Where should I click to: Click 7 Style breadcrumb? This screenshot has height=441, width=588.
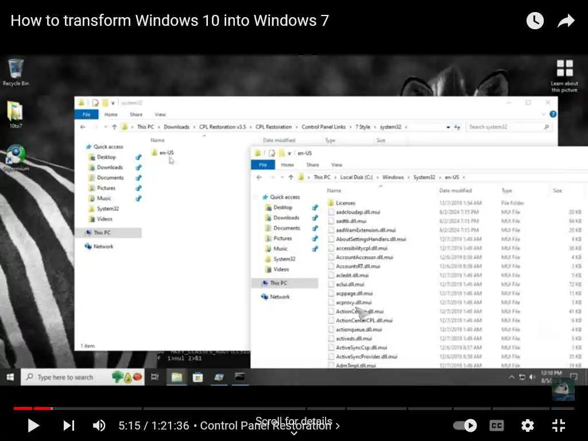click(x=363, y=127)
